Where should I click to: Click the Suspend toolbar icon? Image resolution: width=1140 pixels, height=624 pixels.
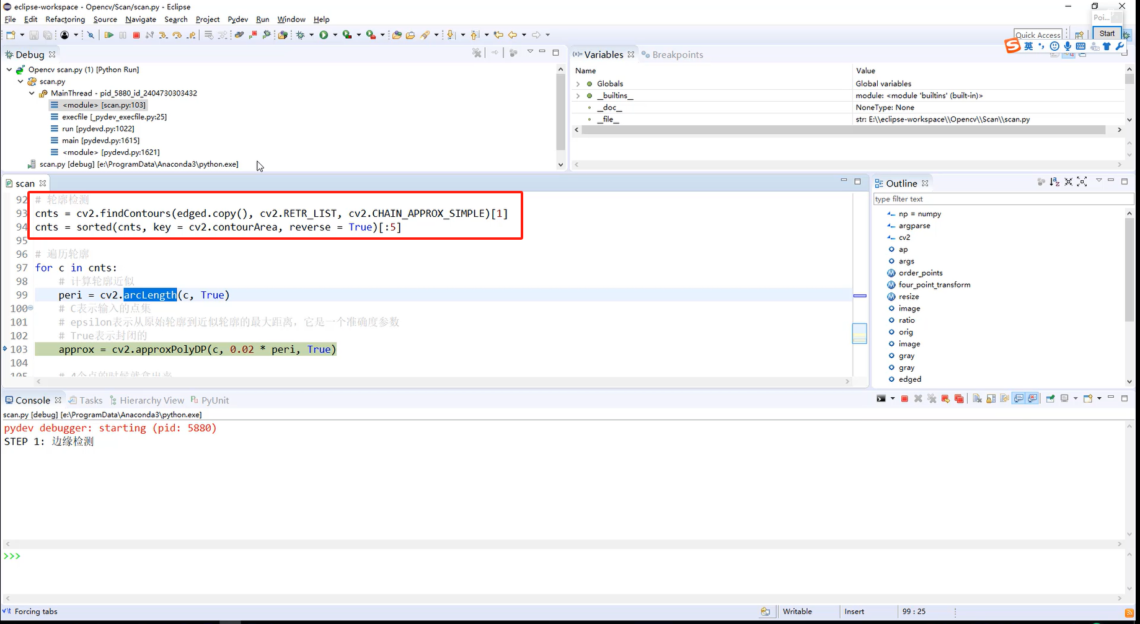[123, 35]
